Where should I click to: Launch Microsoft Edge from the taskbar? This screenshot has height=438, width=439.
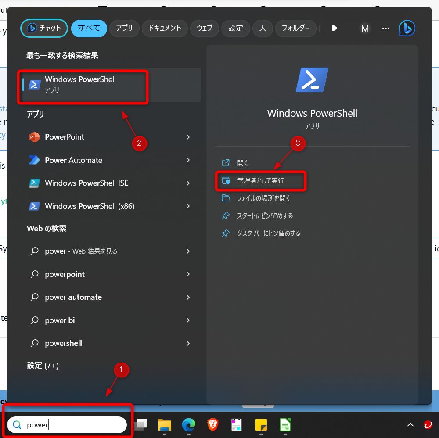coord(189,424)
